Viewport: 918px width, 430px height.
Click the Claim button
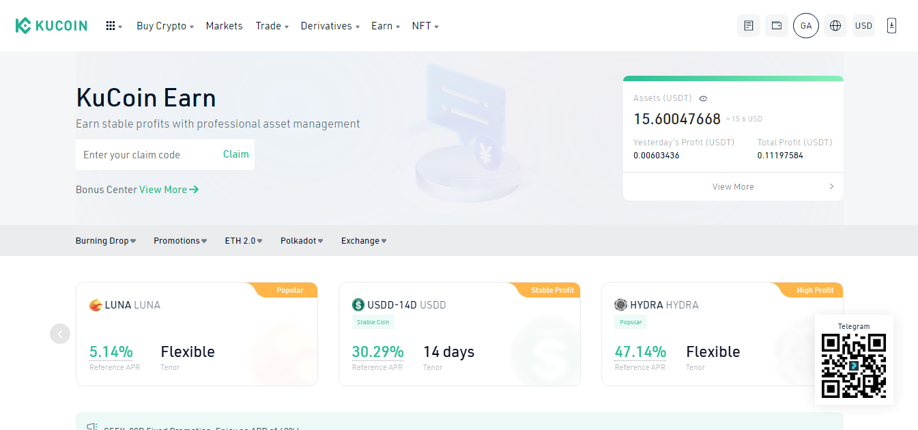[235, 154]
